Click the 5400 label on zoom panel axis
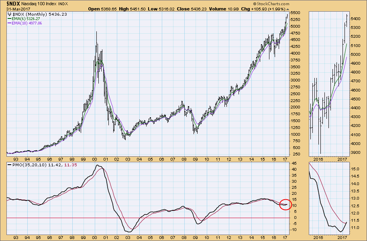Screen dimensions: 367x241 tap(355, 19)
